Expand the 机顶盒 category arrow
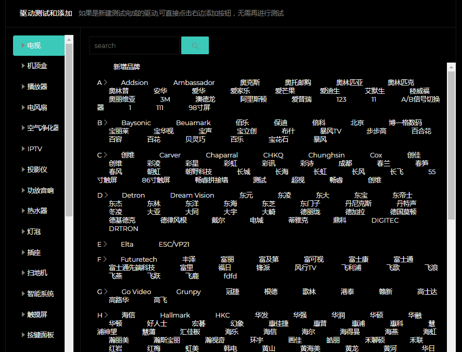The image size is (462, 352). [x=23, y=66]
